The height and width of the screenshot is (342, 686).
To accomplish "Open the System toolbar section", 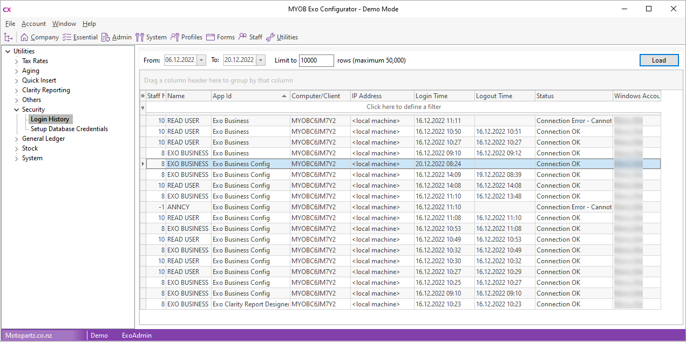I will pos(151,37).
